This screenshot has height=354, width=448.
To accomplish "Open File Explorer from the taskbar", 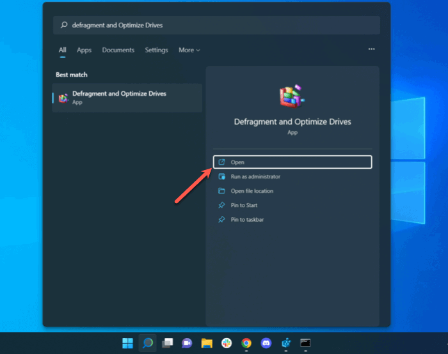I will (207, 343).
